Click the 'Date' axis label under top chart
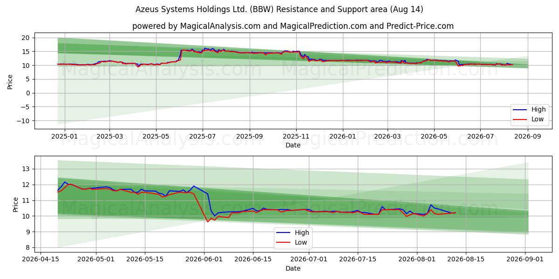This screenshot has width=559, height=279. pyautogui.click(x=293, y=145)
